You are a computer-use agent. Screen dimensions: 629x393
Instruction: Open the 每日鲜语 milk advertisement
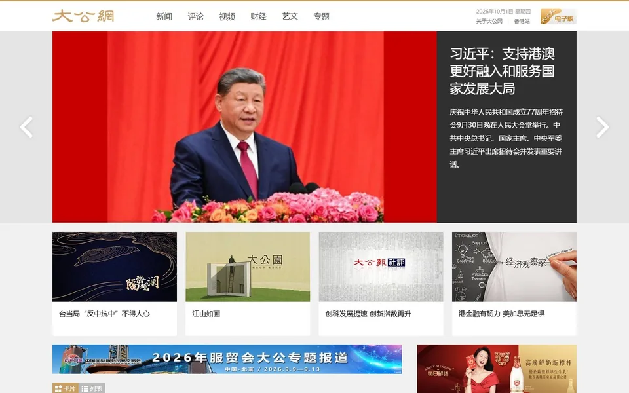tap(497, 369)
